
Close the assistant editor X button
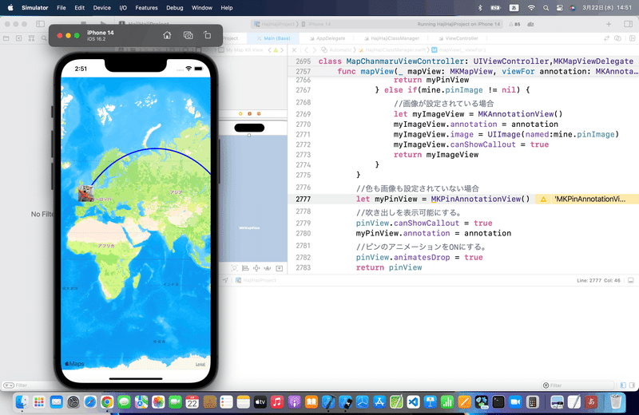pyautogui.click(x=294, y=50)
